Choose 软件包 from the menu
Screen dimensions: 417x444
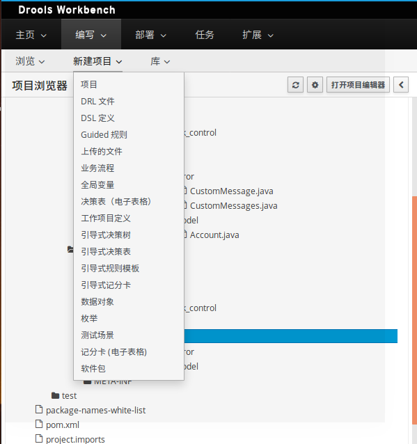(129, 368)
